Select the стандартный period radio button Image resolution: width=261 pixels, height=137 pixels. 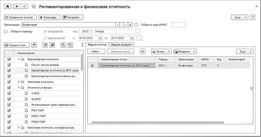45,31
